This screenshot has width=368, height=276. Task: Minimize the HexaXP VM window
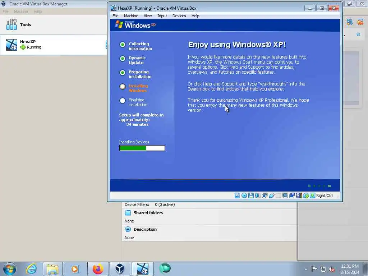[x=310, y=8]
